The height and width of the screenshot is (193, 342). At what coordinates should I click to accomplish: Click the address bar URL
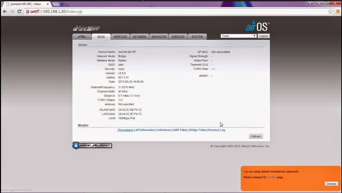[x=56, y=11]
